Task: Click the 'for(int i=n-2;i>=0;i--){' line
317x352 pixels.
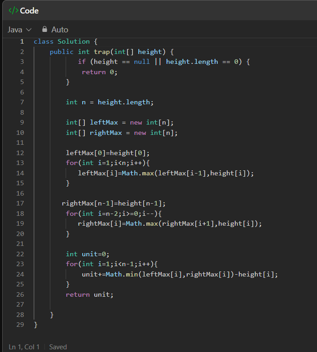Action: [114, 214]
